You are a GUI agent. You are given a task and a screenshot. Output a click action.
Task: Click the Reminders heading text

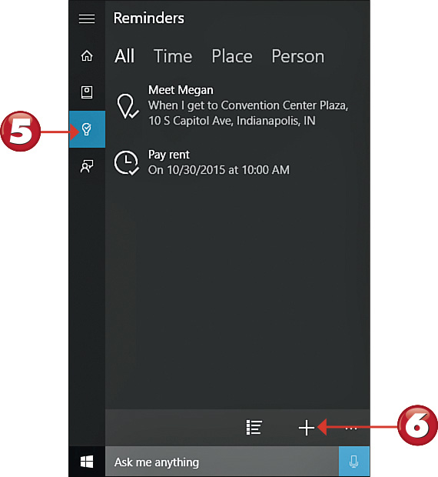tap(149, 18)
